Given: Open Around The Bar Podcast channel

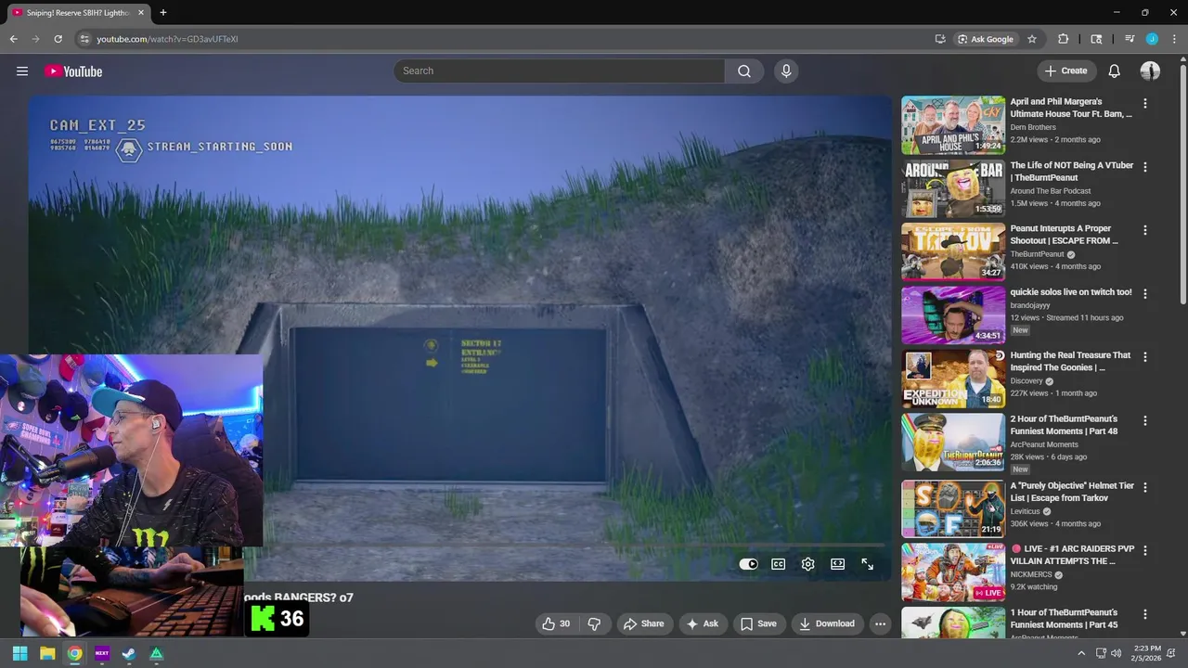Looking at the screenshot, I should tap(1051, 191).
